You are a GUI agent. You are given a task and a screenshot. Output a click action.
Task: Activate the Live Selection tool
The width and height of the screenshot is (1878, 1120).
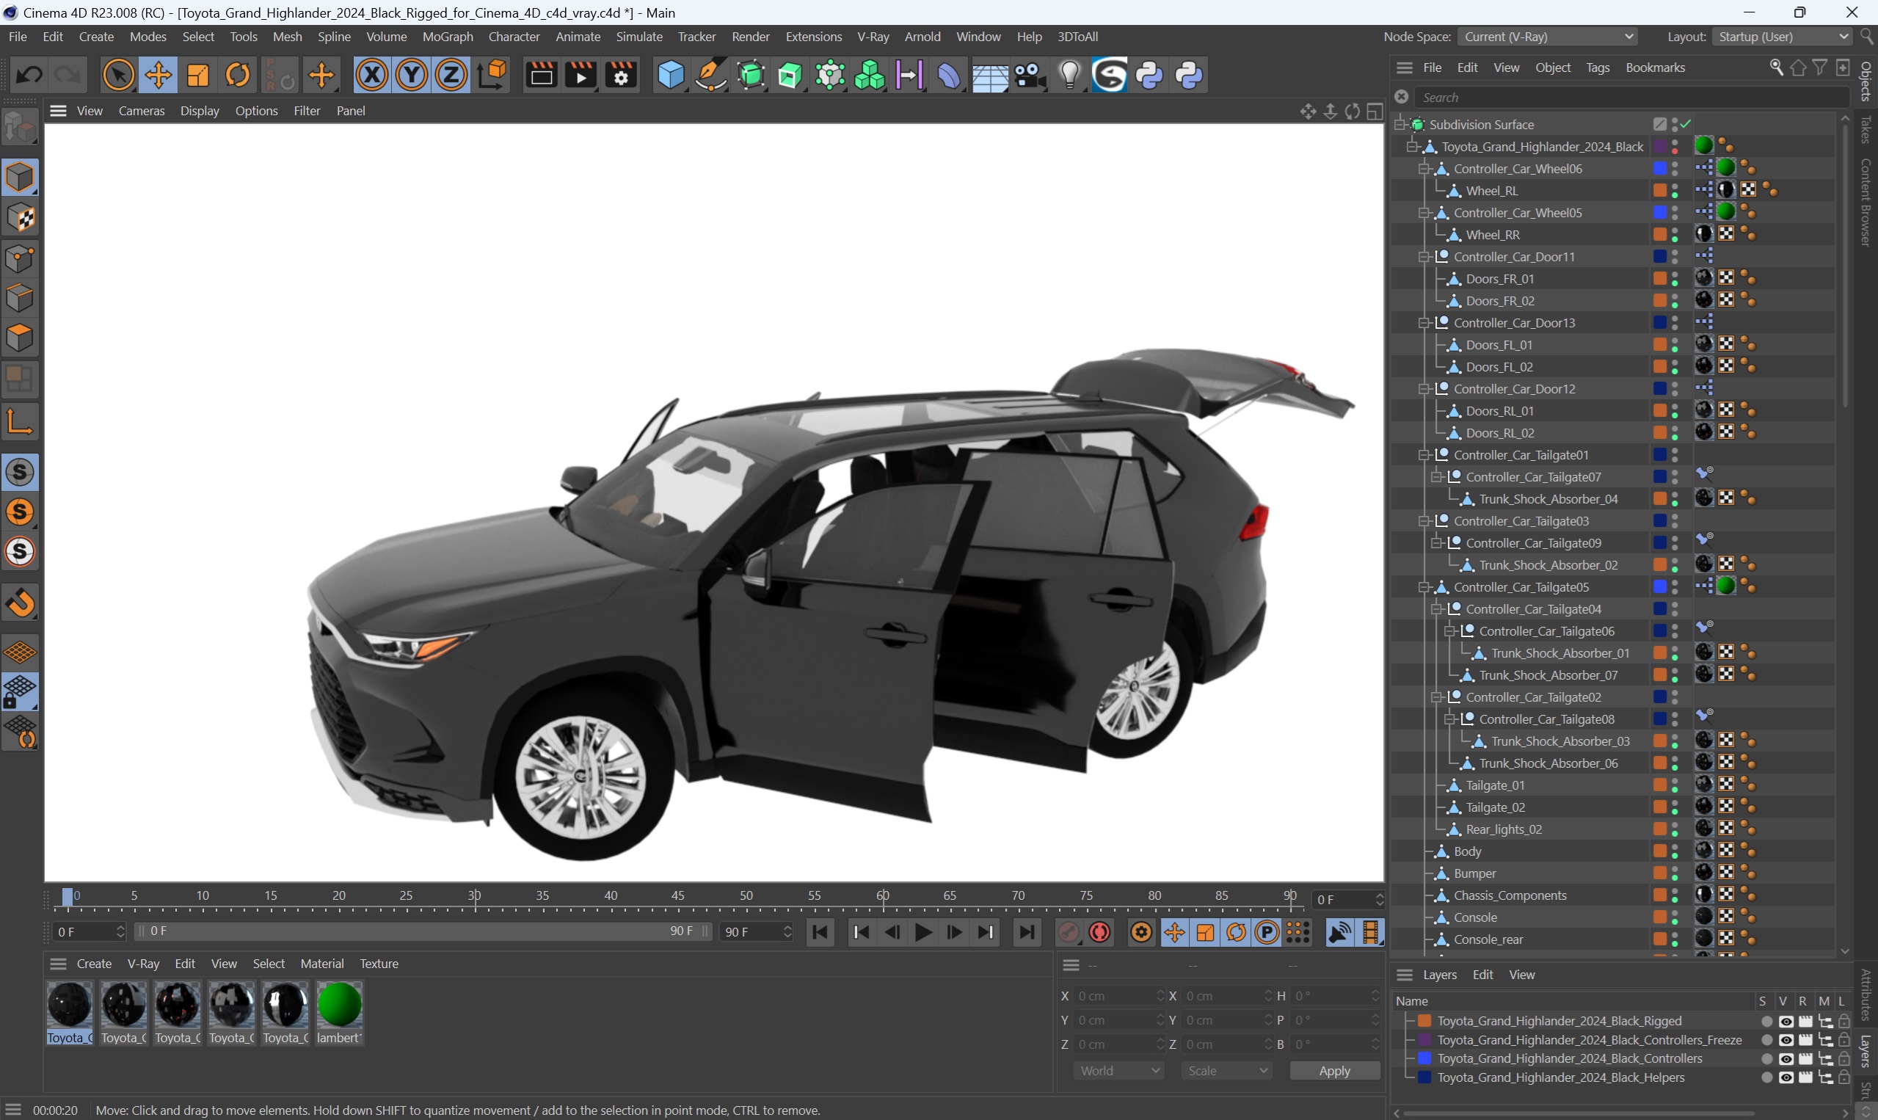(117, 76)
